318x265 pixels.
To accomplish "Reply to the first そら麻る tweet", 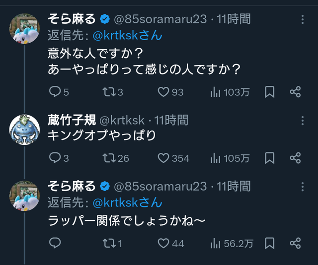I will (x=55, y=92).
